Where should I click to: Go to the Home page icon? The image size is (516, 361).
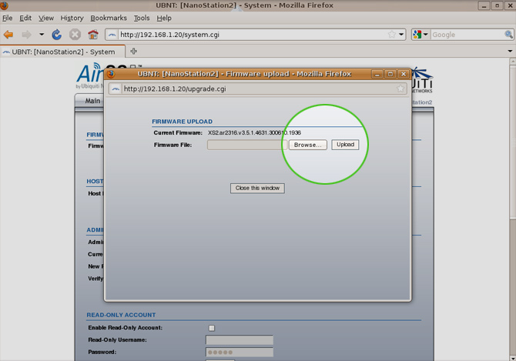[93, 34]
